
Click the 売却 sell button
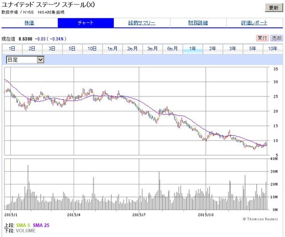[x=276, y=38]
